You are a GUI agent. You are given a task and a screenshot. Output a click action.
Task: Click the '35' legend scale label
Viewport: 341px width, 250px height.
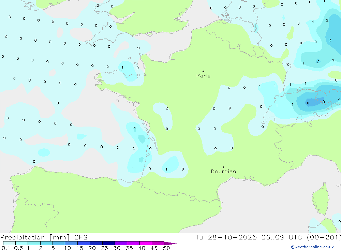(129, 248)
